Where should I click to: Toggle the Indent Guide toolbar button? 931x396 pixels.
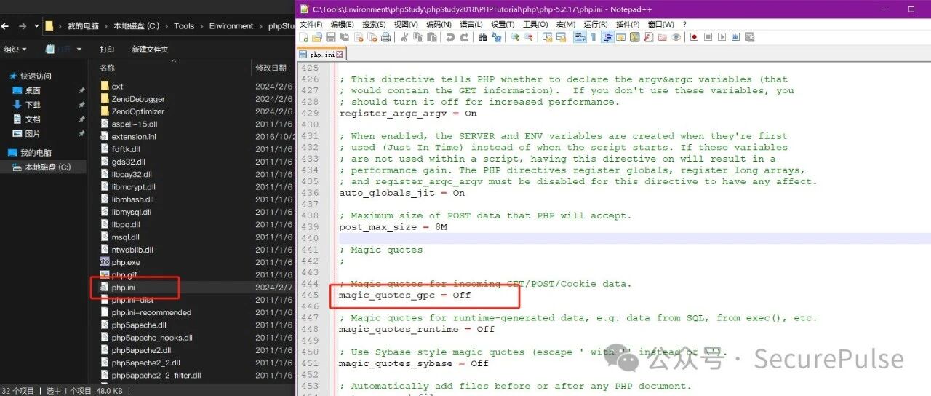[608, 37]
